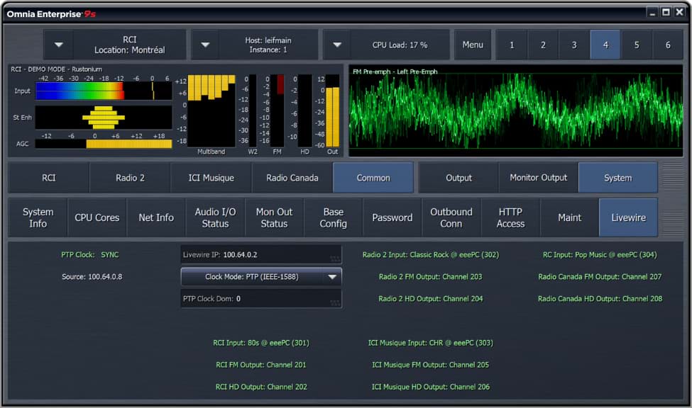Click the Source 100.64.0.8 text
This screenshot has width=692, height=408.
(92, 277)
